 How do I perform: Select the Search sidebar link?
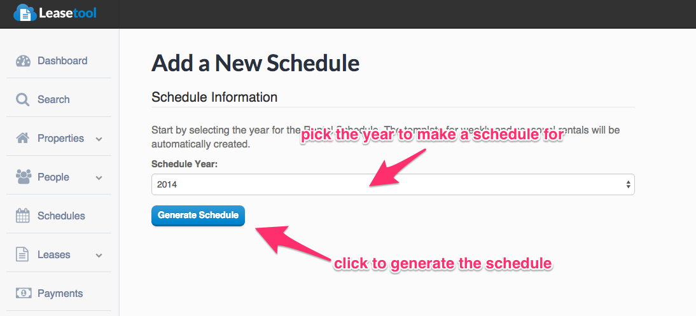(x=59, y=99)
